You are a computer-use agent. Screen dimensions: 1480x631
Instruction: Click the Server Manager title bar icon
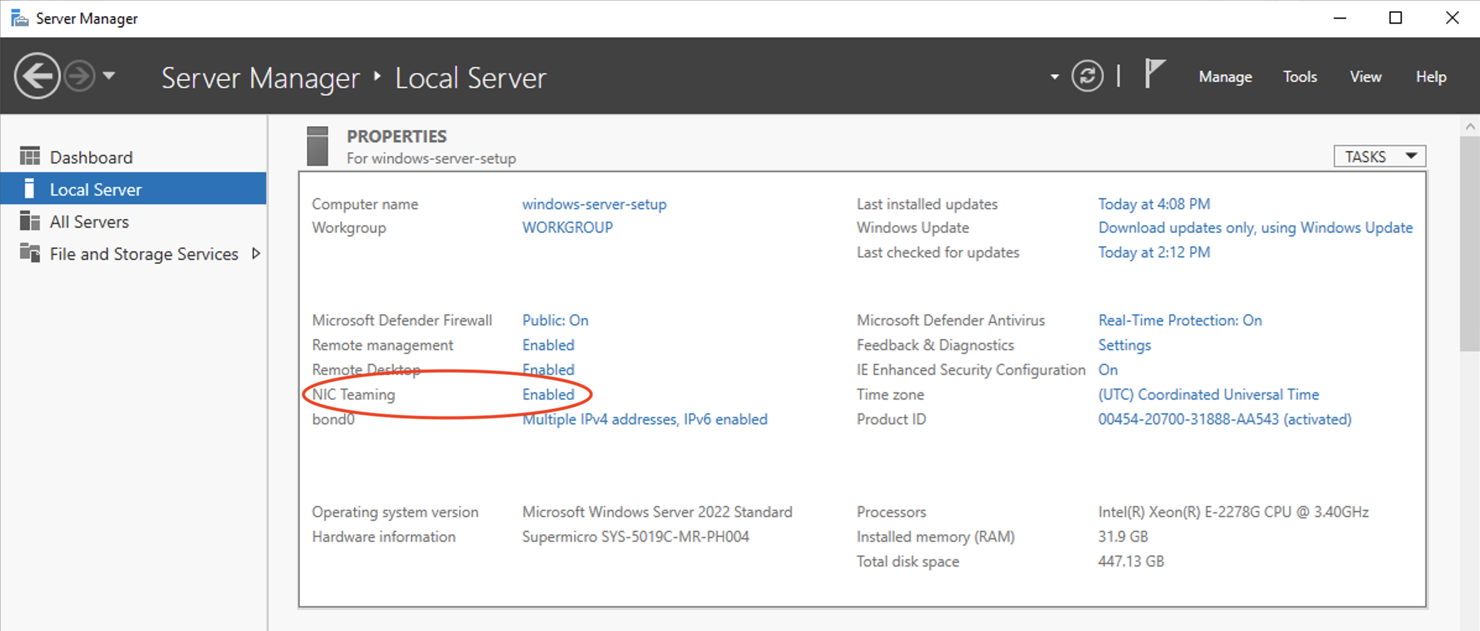click(x=20, y=18)
